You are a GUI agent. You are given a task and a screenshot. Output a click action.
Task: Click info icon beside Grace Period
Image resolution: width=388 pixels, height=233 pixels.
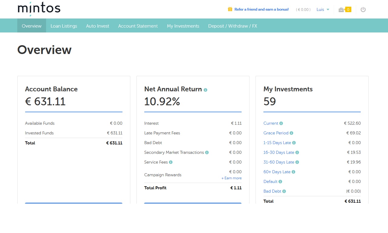(291, 133)
